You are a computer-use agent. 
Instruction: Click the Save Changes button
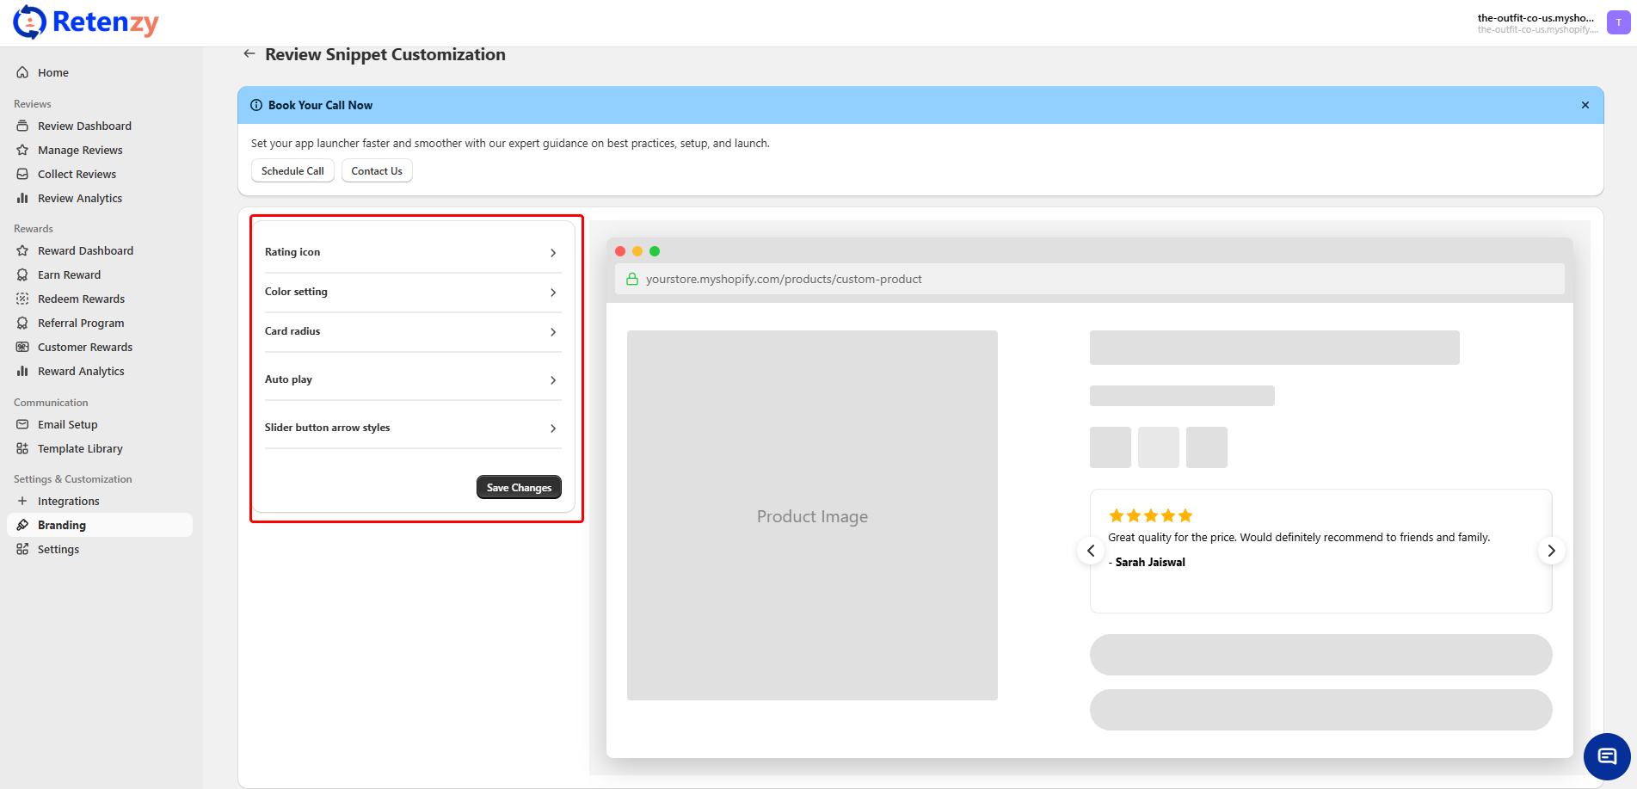[x=519, y=487]
